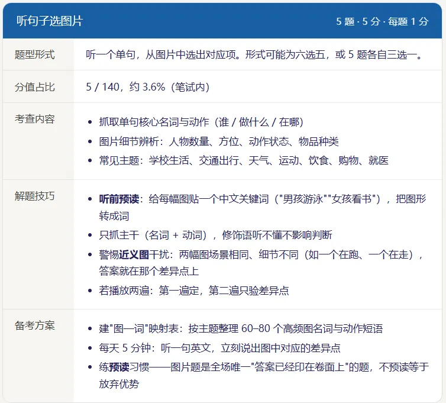Click the bold term 听前预读
The width and height of the screenshot is (446, 403).
click(x=119, y=199)
